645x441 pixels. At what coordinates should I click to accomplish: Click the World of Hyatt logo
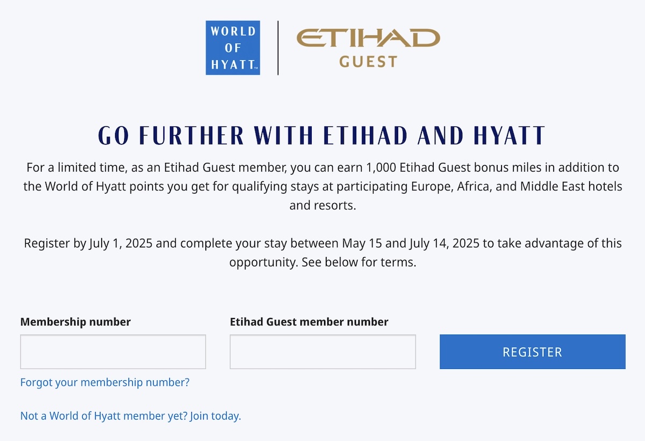[233, 48]
